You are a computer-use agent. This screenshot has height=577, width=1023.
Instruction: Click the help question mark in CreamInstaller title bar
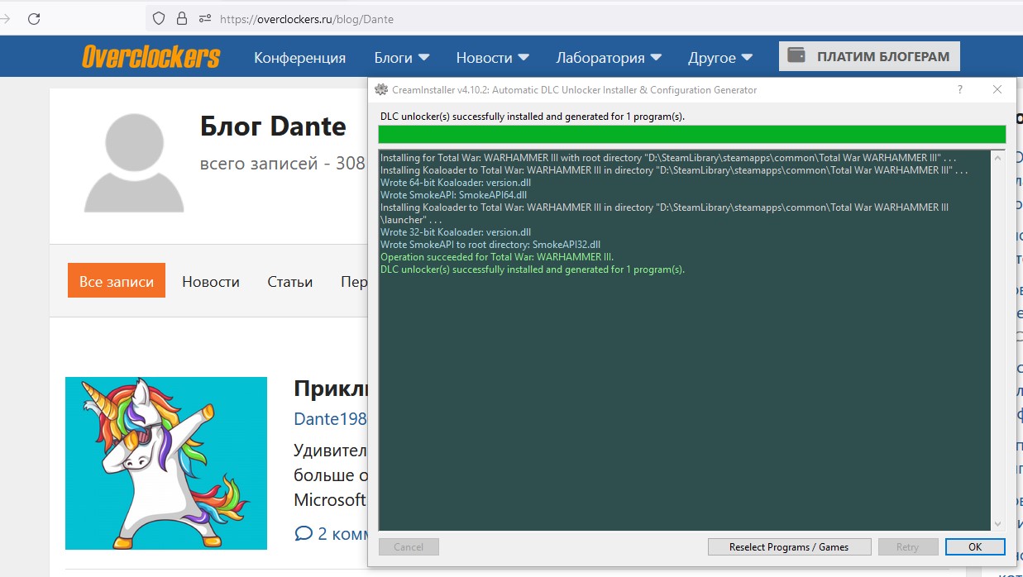pos(960,89)
